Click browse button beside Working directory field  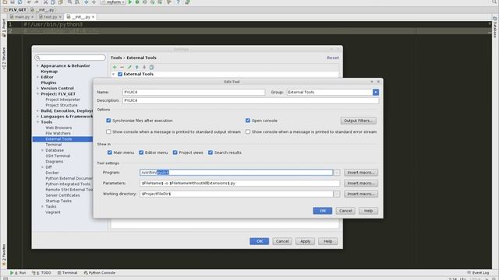(337, 194)
